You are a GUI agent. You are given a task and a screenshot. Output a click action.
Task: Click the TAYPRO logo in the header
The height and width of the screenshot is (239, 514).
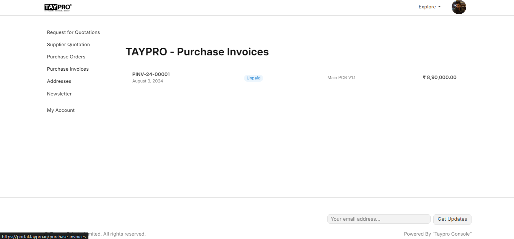(57, 7)
